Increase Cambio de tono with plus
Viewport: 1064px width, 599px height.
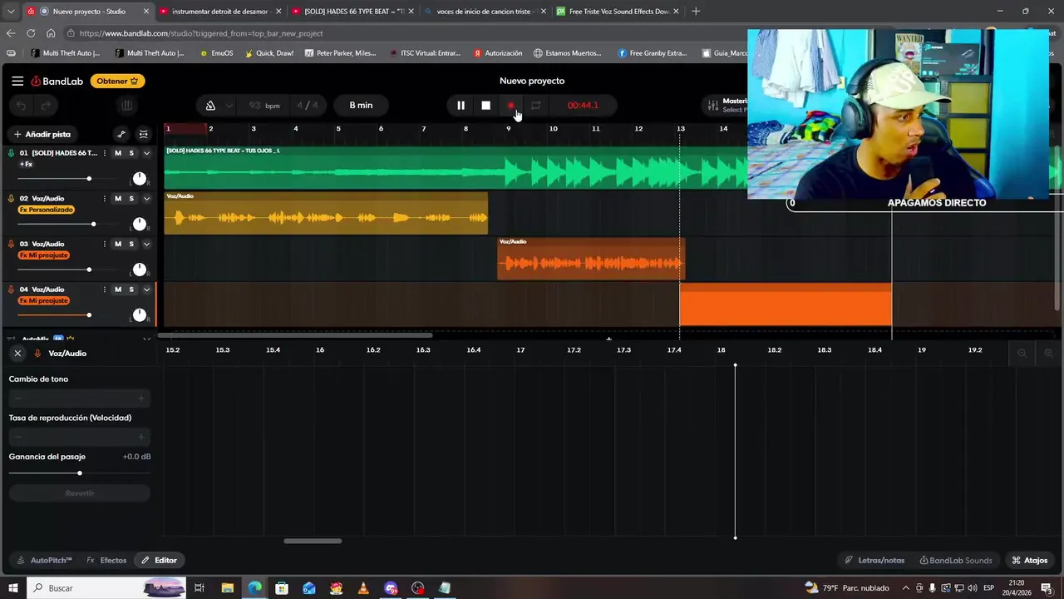[x=140, y=399]
